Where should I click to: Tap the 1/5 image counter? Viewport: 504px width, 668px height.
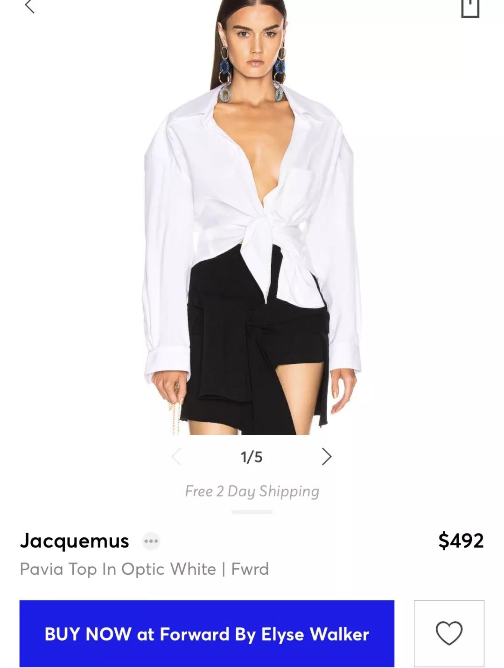click(252, 457)
